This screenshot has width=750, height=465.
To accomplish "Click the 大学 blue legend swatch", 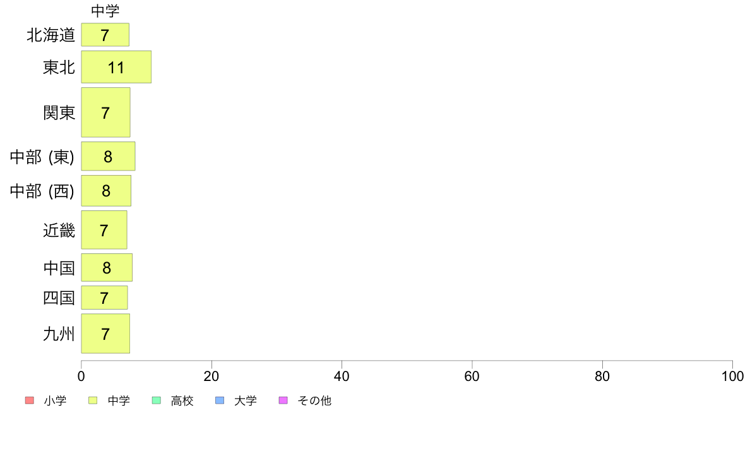I will pos(220,401).
